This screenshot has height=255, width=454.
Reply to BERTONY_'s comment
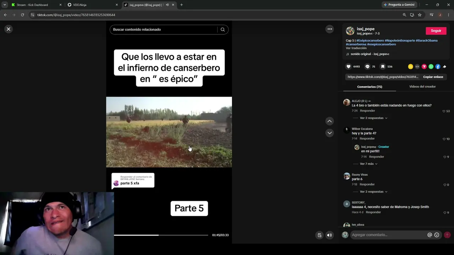[x=373, y=212]
